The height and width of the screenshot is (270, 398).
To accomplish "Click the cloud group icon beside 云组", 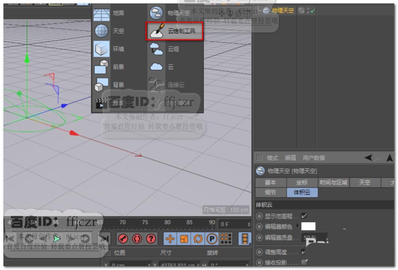I will 156,49.
